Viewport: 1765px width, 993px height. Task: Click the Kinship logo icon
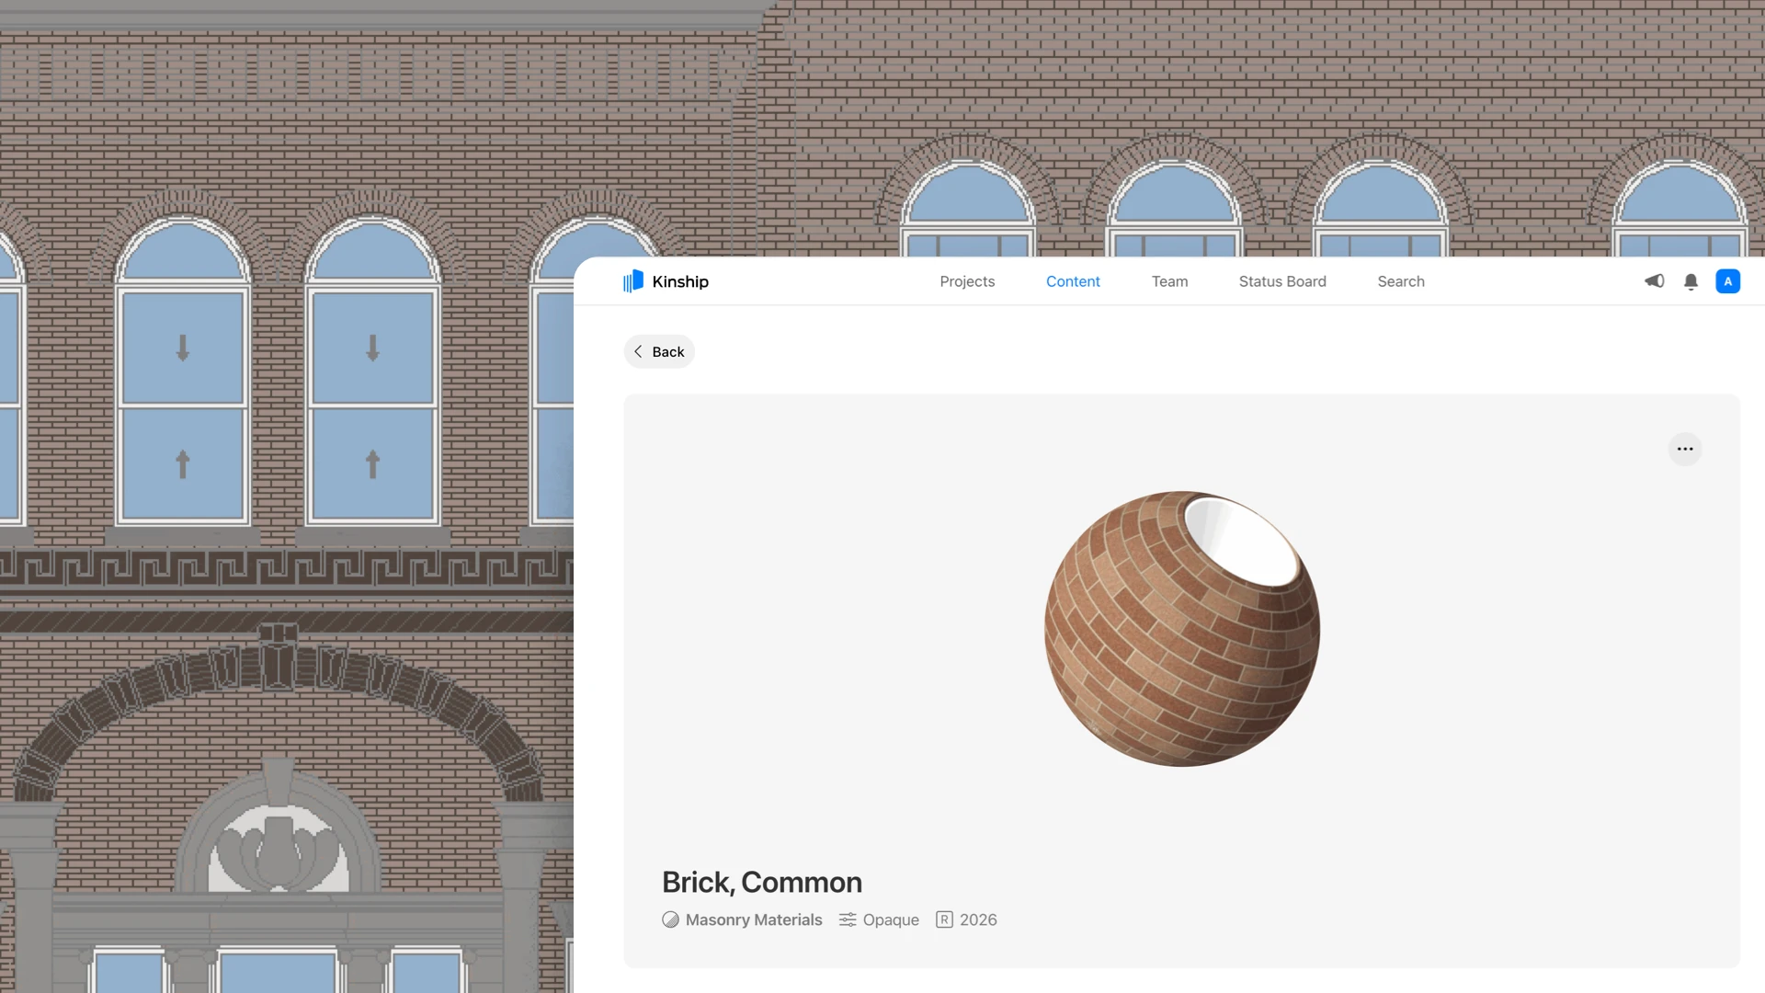[632, 281]
